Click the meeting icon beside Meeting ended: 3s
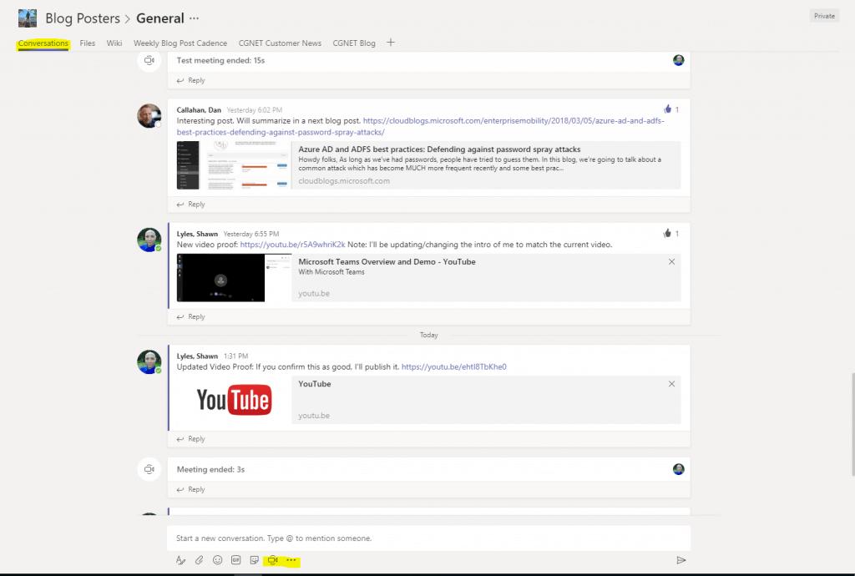Screen dimensions: 855x576 149,469
